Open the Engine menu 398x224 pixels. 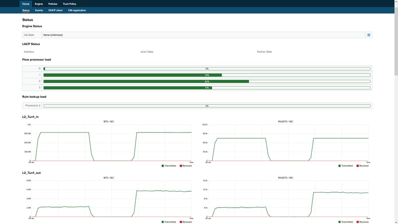coord(39,4)
